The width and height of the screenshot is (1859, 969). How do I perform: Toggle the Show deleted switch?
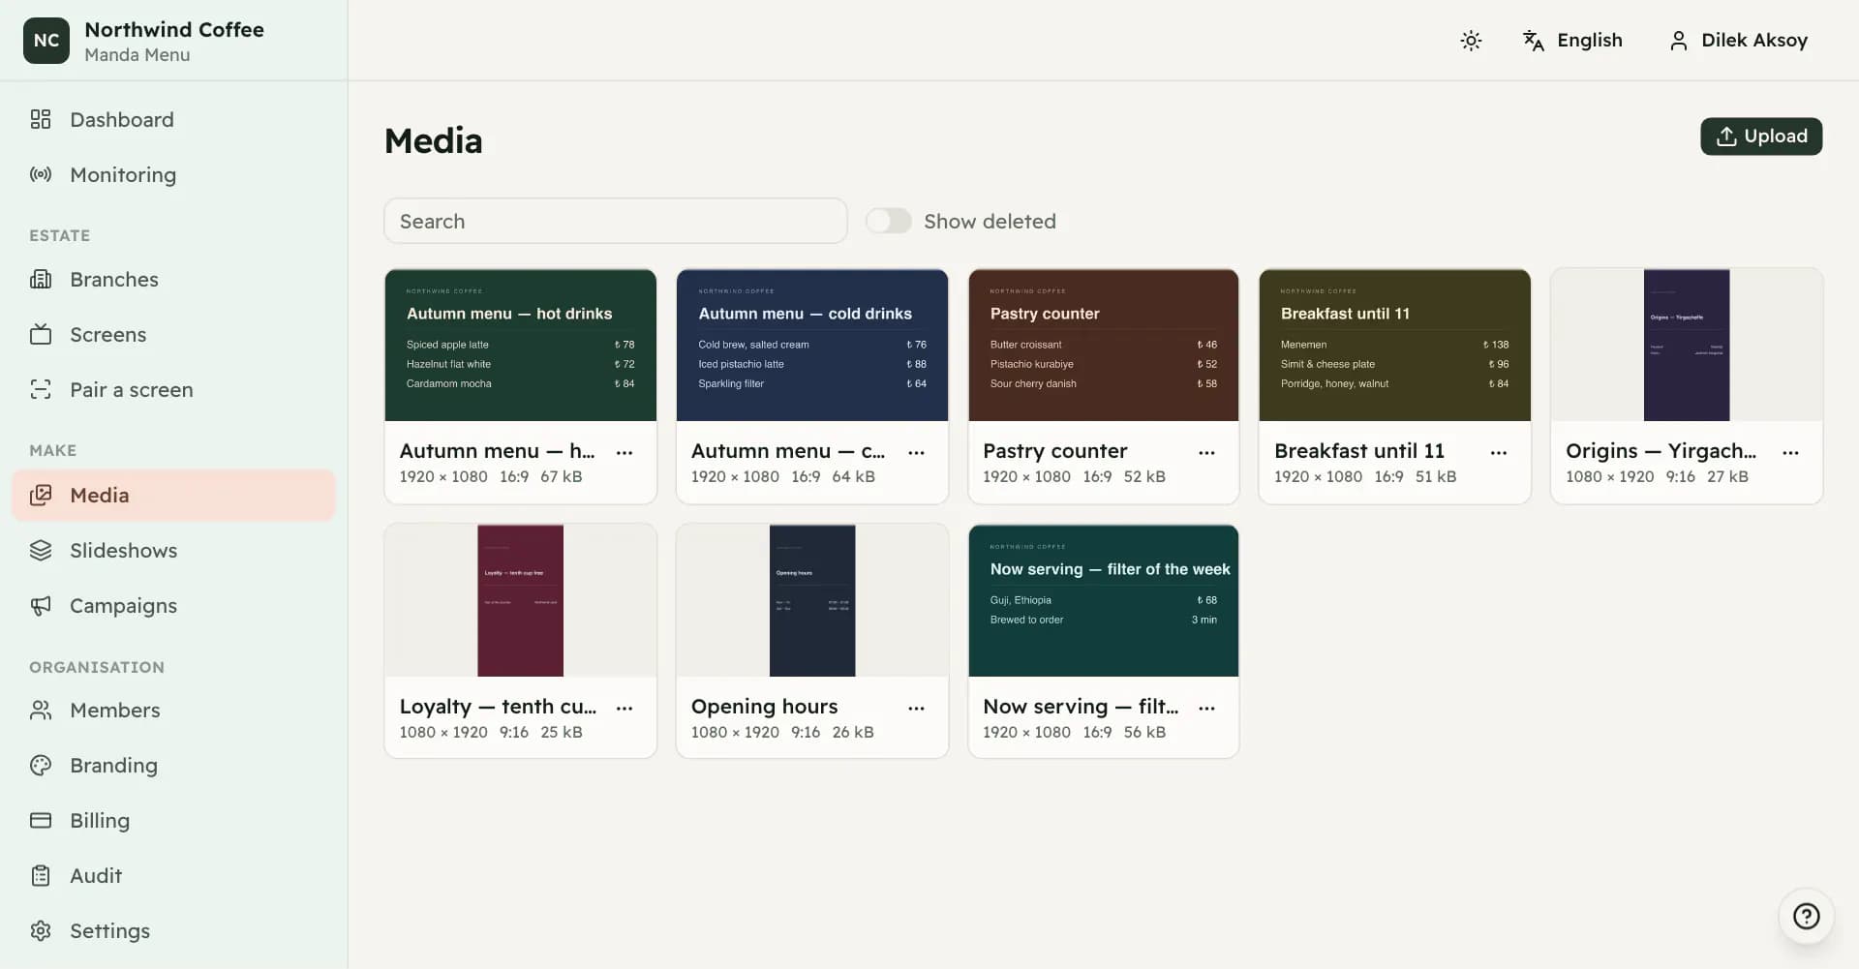[888, 221]
